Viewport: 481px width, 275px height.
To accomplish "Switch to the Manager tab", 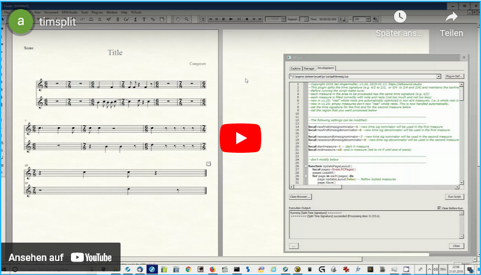I will pyautogui.click(x=309, y=68).
